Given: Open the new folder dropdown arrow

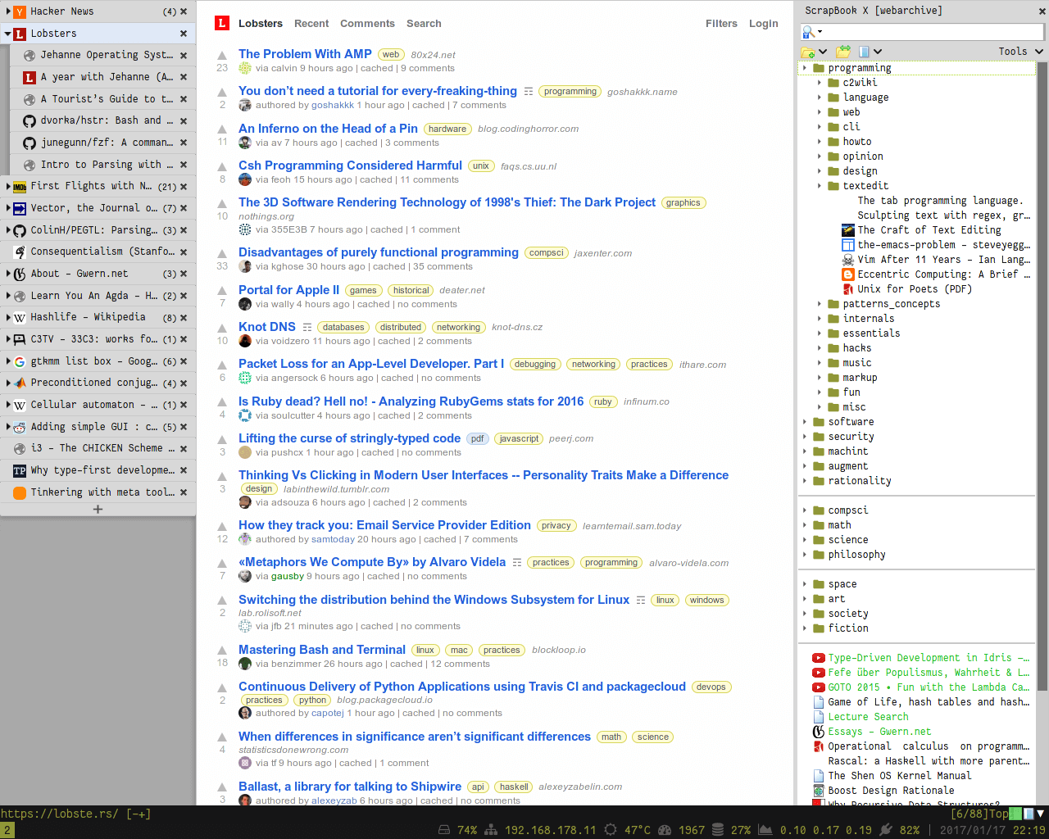Looking at the screenshot, I should tap(823, 52).
